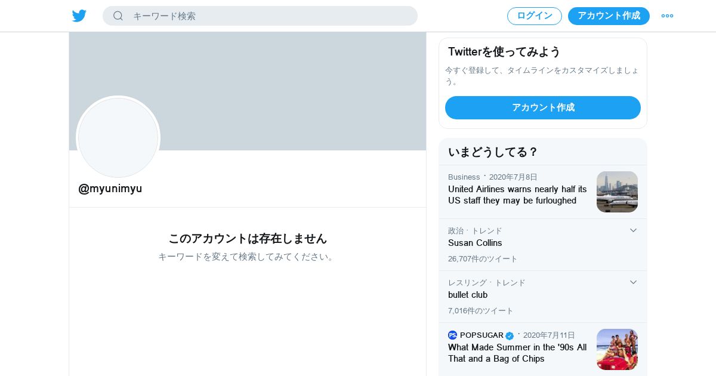Click the ログイン button
The image size is (716, 376).
pyautogui.click(x=535, y=16)
